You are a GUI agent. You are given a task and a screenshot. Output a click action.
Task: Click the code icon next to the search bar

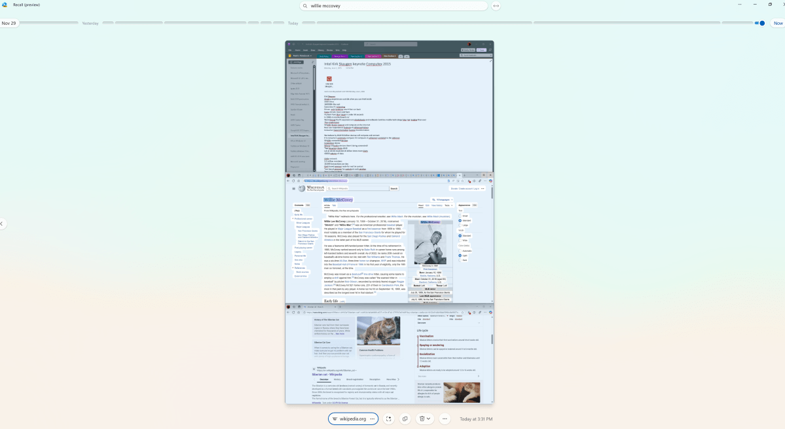(496, 5)
